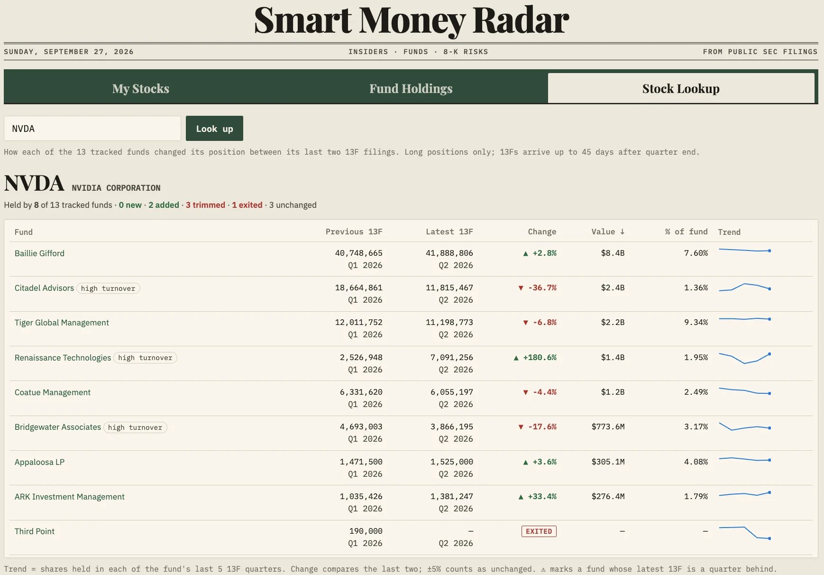This screenshot has width=824, height=575.
Task: Click the Look up button
Action: point(214,129)
